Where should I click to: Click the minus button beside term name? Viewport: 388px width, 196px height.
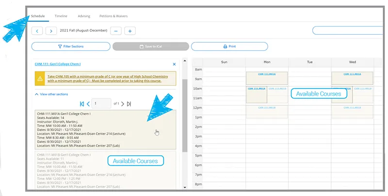tap(116, 31)
